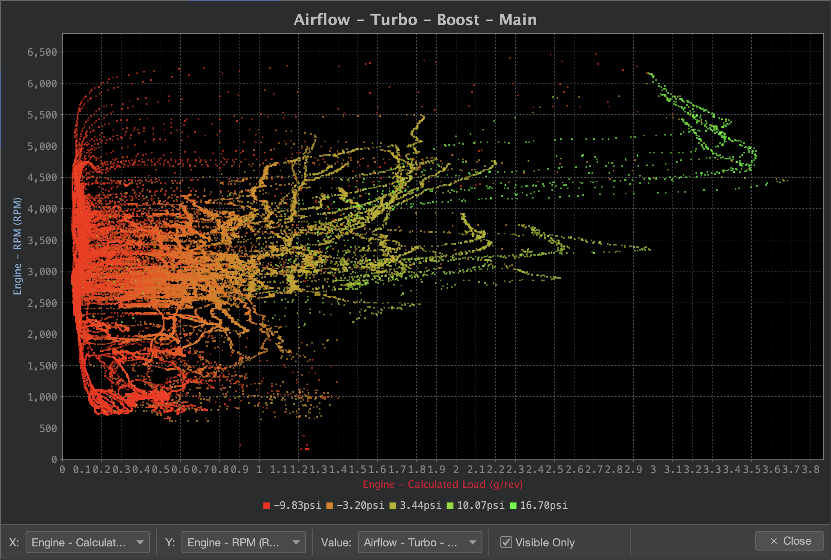Open the Y axis Engine RPM dropdown
The width and height of the screenshot is (831, 560).
pyautogui.click(x=243, y=542)
